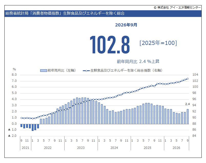Click the copyright text 株式会社 アイ・エヌ情報センター

point(177,7)
